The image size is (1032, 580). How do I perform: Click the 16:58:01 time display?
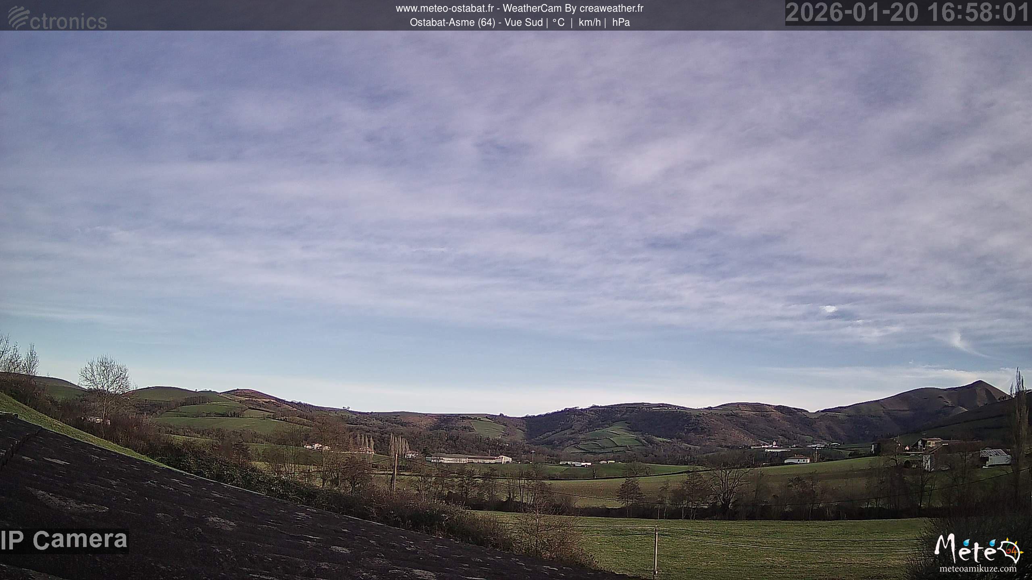point(978,12)
